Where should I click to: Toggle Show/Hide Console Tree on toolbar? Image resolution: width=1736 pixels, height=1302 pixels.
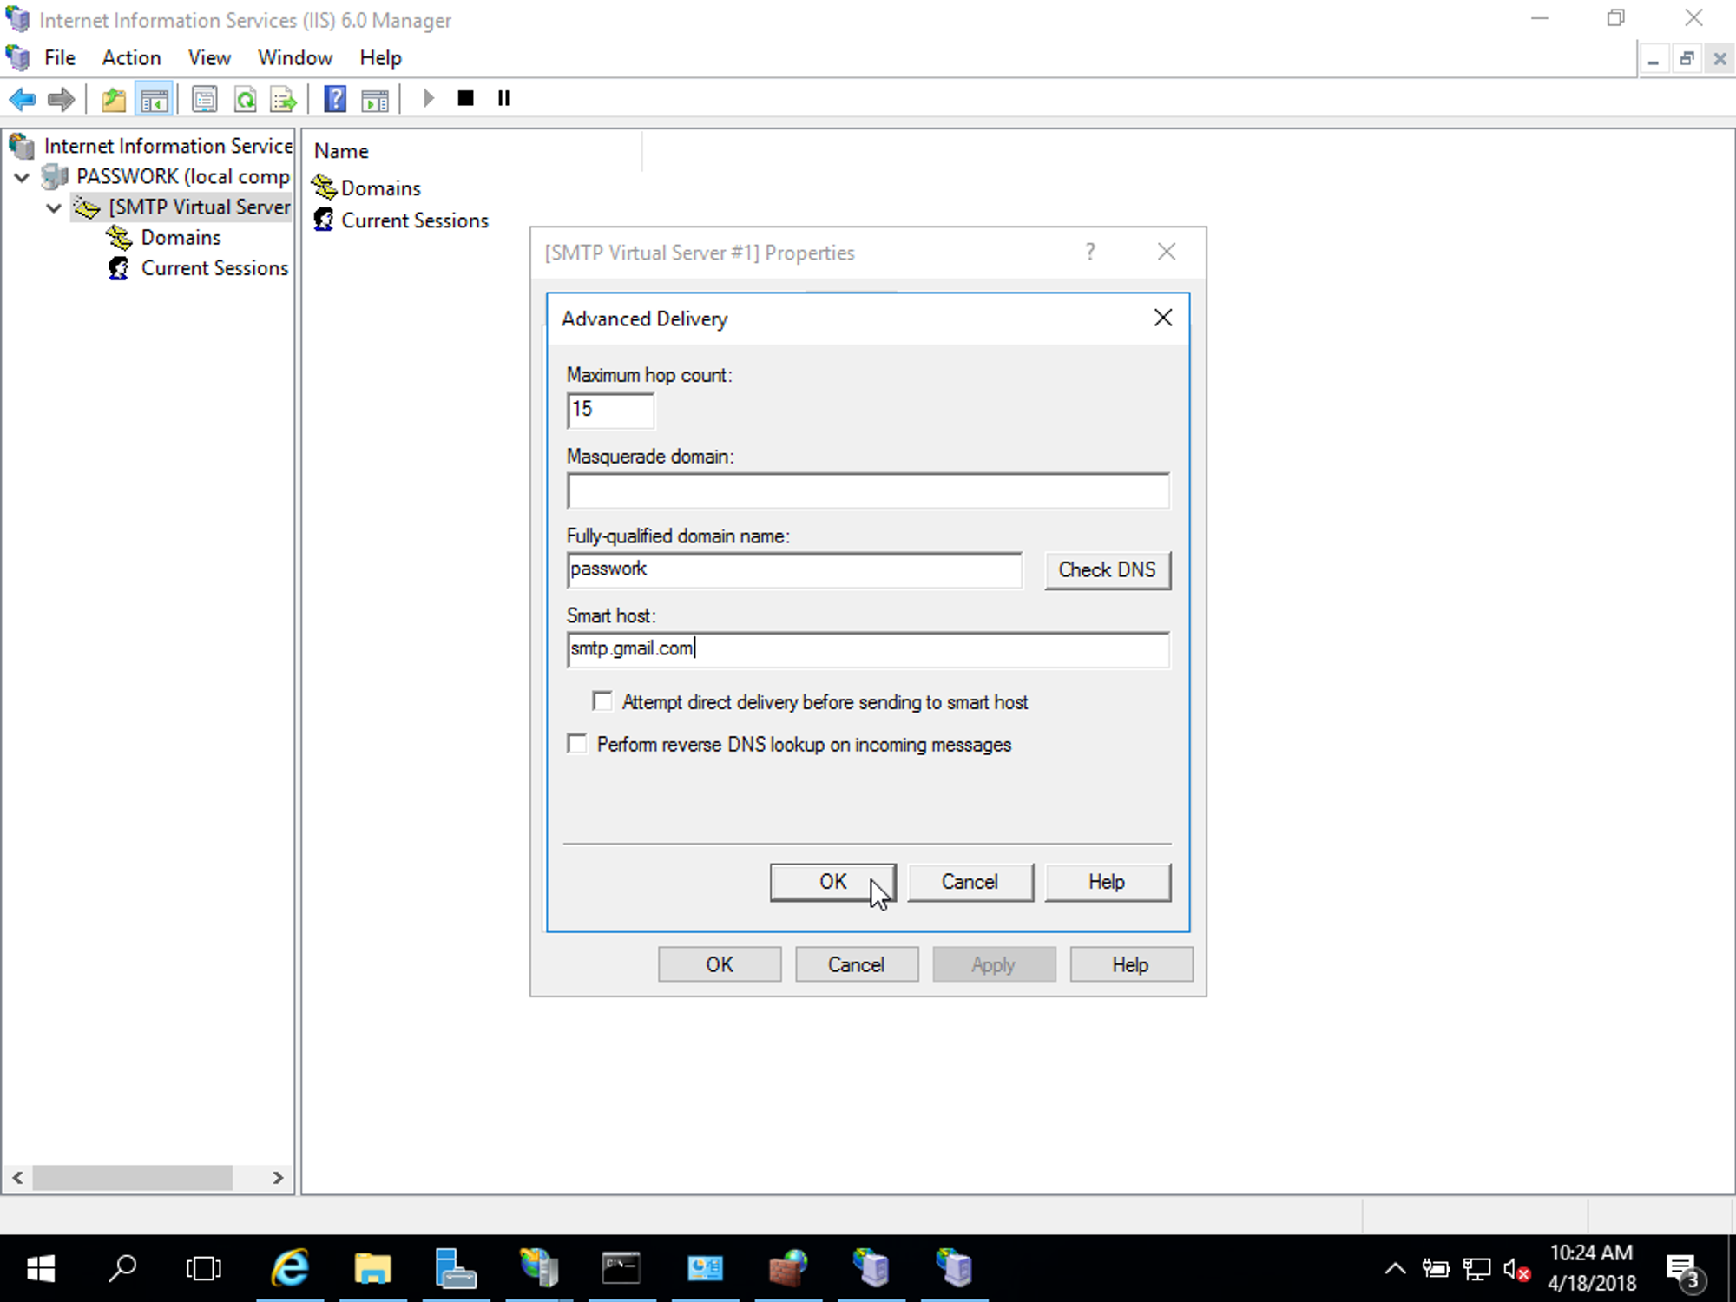(x=155, y=98)
